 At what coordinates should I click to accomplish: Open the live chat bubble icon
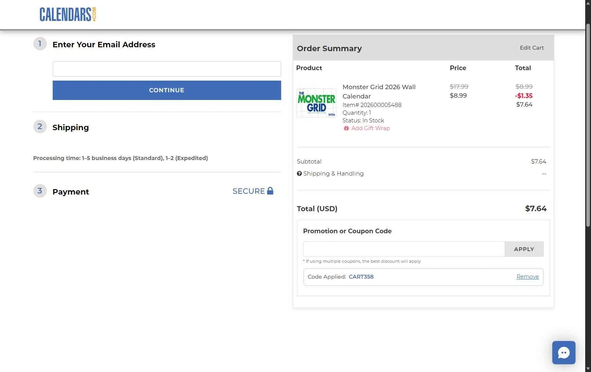tap(564, 353)
